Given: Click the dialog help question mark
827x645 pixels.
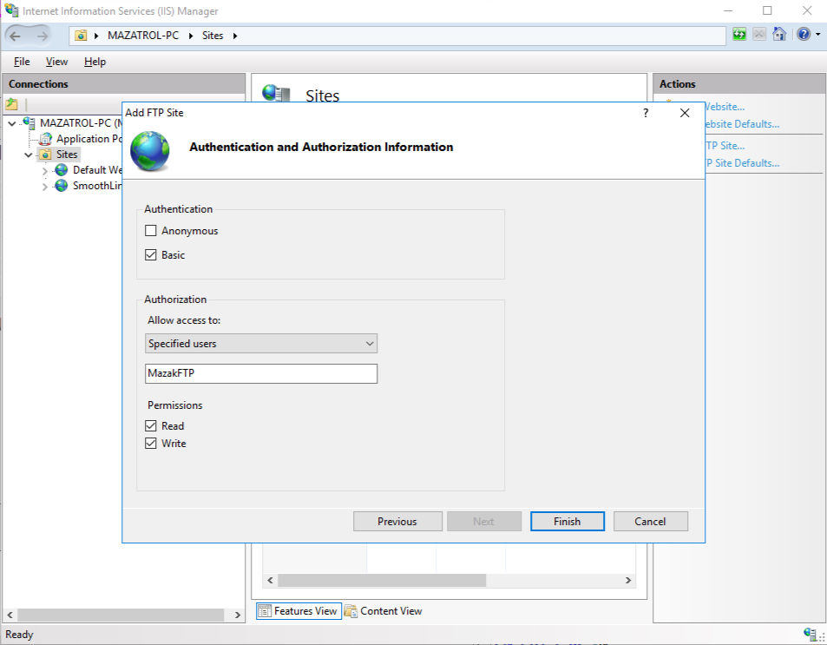Looking at the screenshot, I should 646,113.
